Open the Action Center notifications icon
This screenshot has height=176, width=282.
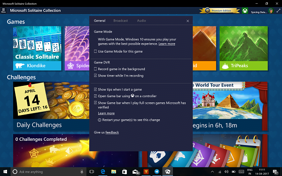(x=275, y=172)
